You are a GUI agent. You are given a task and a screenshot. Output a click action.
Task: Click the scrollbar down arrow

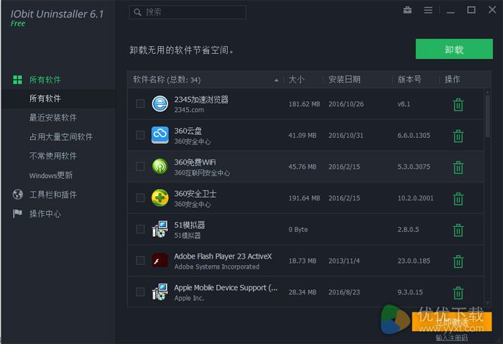pos(488,302)
